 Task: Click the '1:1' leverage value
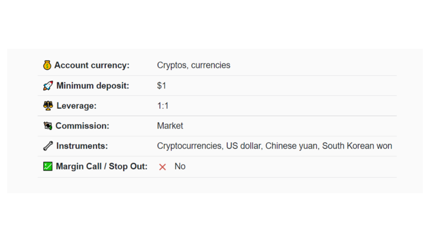(163, 106)
